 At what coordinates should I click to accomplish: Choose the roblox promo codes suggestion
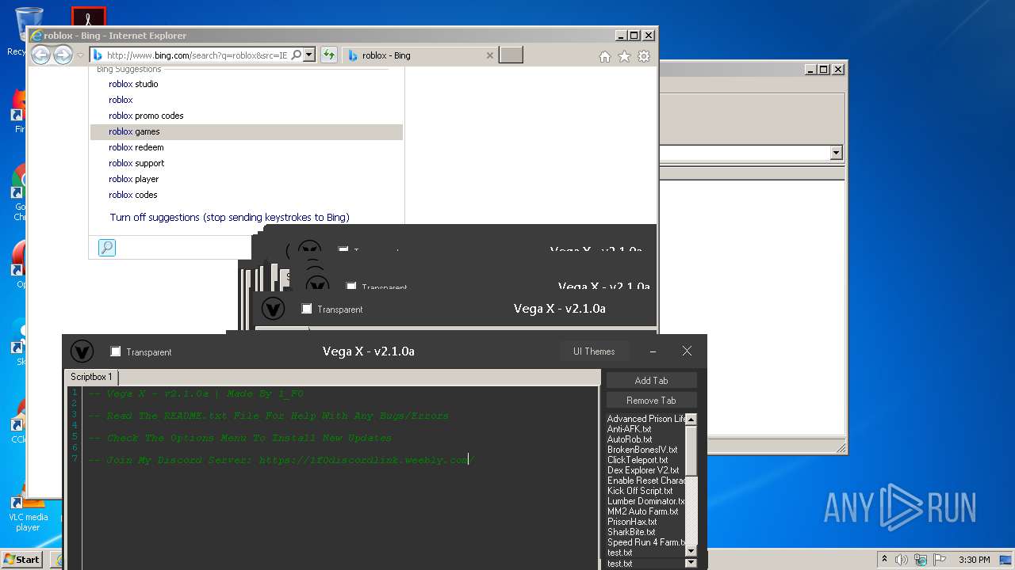tap(247, 116)
